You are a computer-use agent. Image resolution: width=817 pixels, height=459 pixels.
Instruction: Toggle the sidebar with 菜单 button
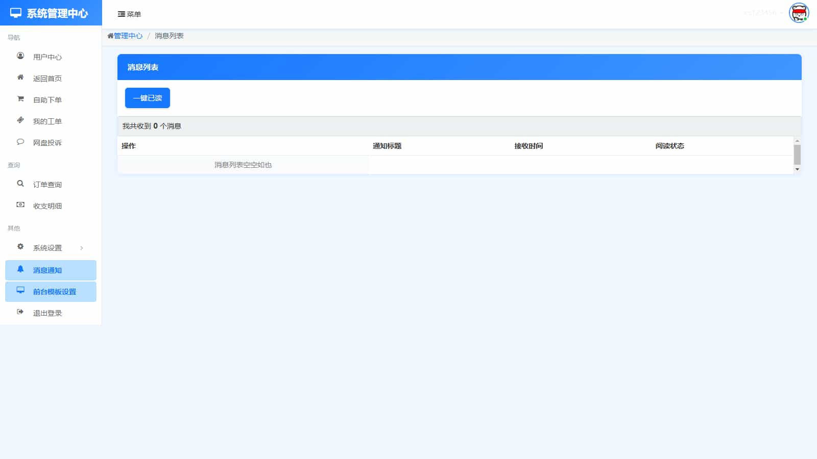pyautogui.click(x=129, y=14)
